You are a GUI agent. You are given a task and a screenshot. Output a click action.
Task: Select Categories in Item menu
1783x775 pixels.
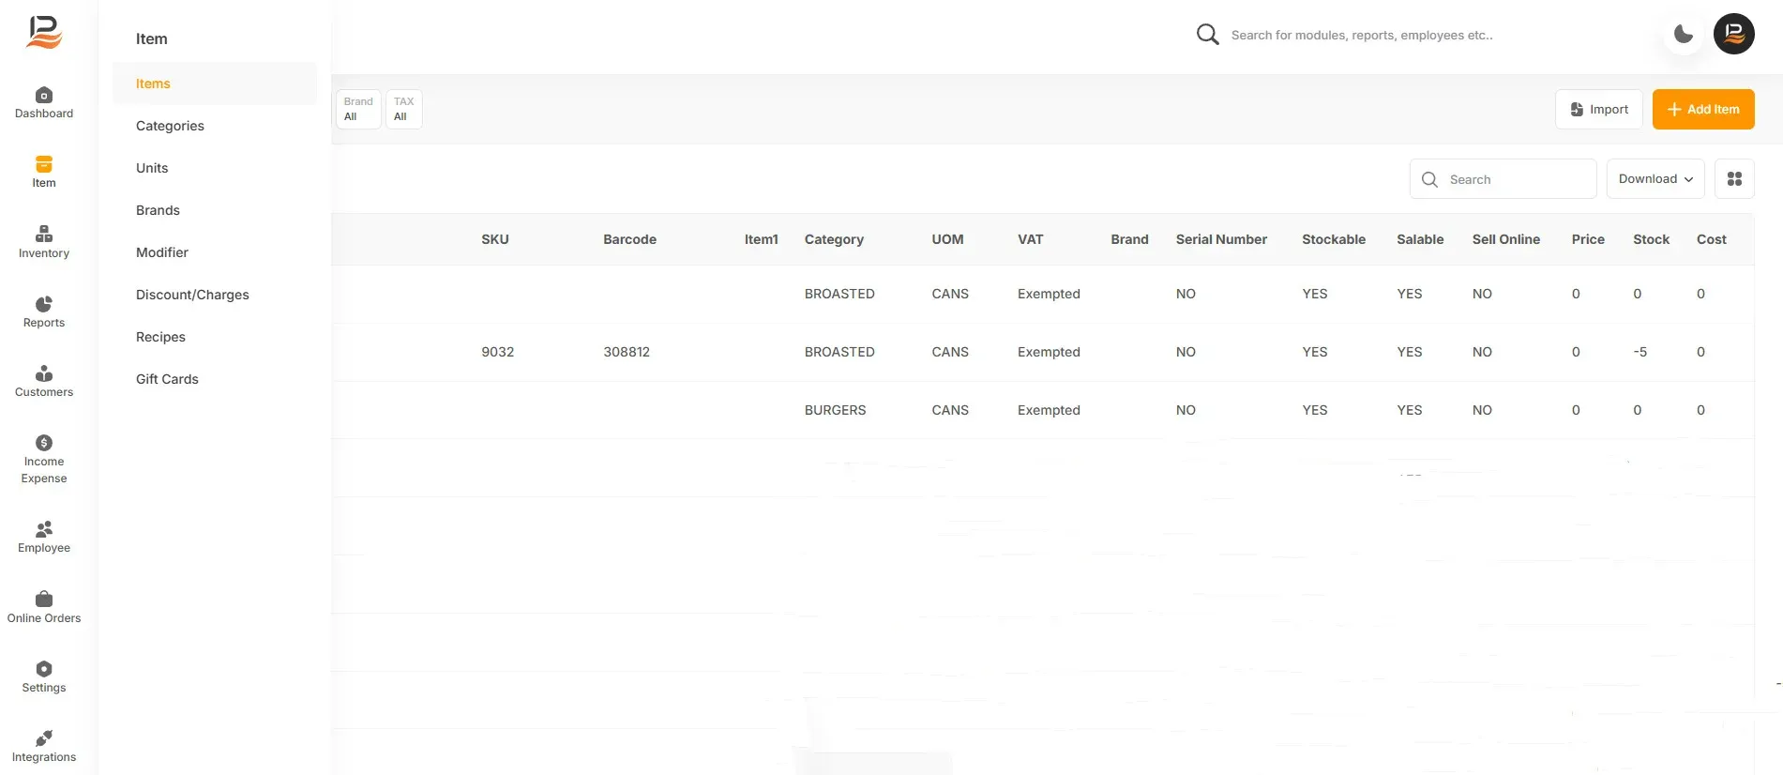(170, 126)
